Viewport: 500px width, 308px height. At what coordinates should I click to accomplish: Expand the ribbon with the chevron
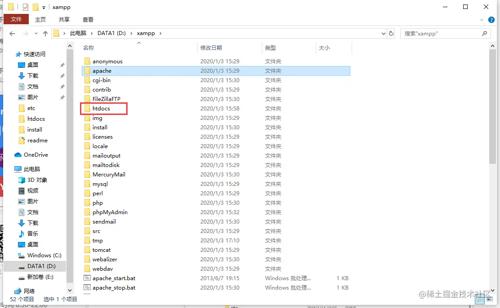pyautogui.click(x=482, y=20)
